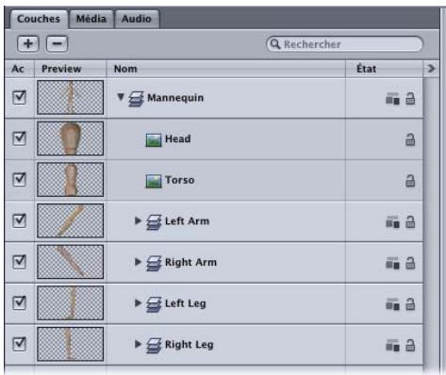446x375 pixels.
Task: Toggle the lock on the Right Leg layer
Action: pos(410,346)
